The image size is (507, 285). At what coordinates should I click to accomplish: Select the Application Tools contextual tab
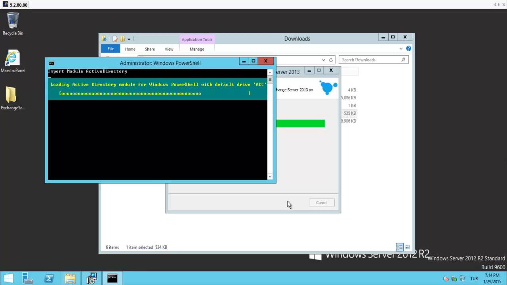tap(197, 40)
